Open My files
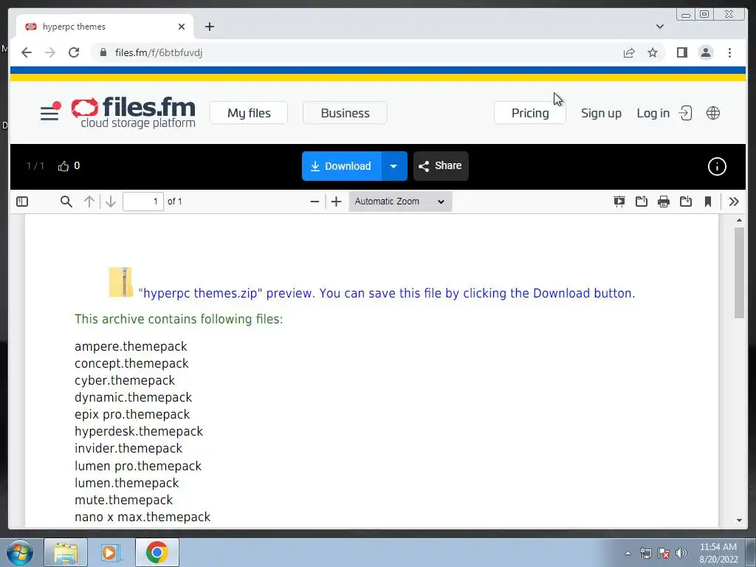Screen dimensions: 756x567 [249, 113]
